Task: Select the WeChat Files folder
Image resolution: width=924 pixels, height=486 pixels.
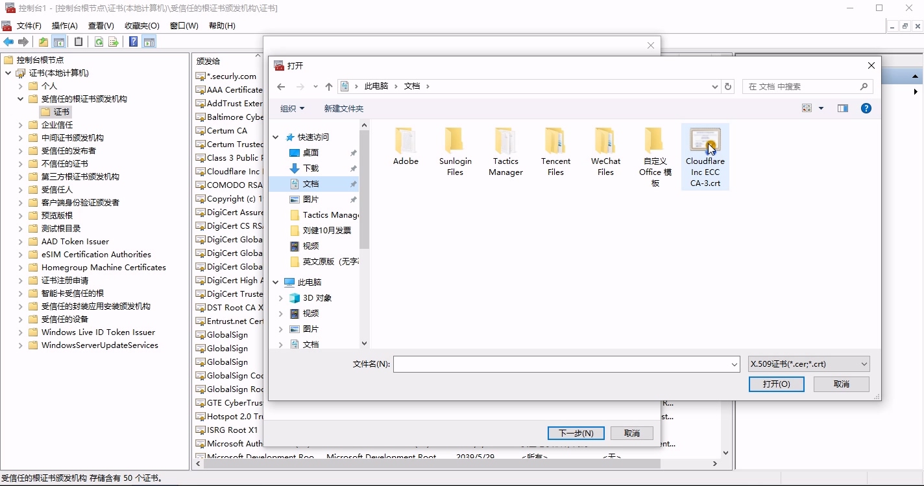Action: point(605,152)
